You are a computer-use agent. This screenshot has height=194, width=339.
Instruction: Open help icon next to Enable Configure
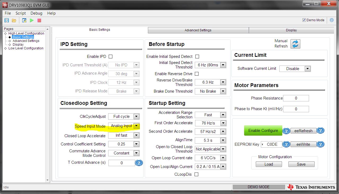(286, 131)
